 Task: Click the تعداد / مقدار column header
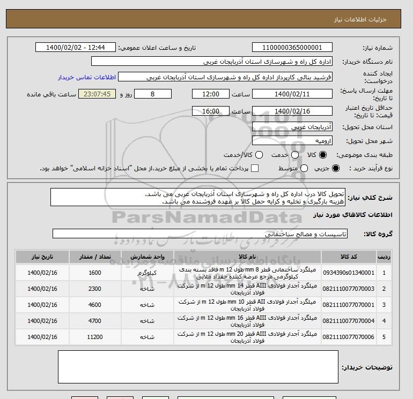click(95, 257)
